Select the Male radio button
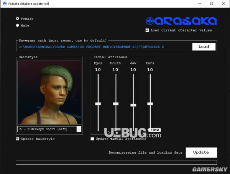The image size is (230, 174). pos(18,25)
